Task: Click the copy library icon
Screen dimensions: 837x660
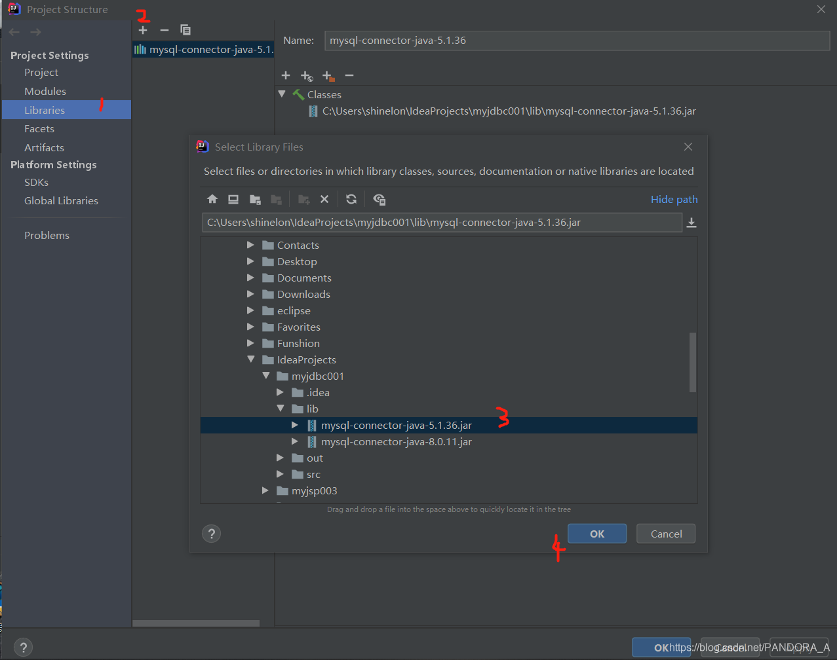Action: (x=185, y=30)
